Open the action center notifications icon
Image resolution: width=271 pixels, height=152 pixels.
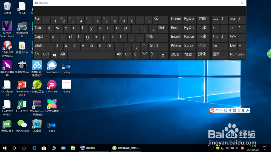pyautogui.click(x=264, y=148)
